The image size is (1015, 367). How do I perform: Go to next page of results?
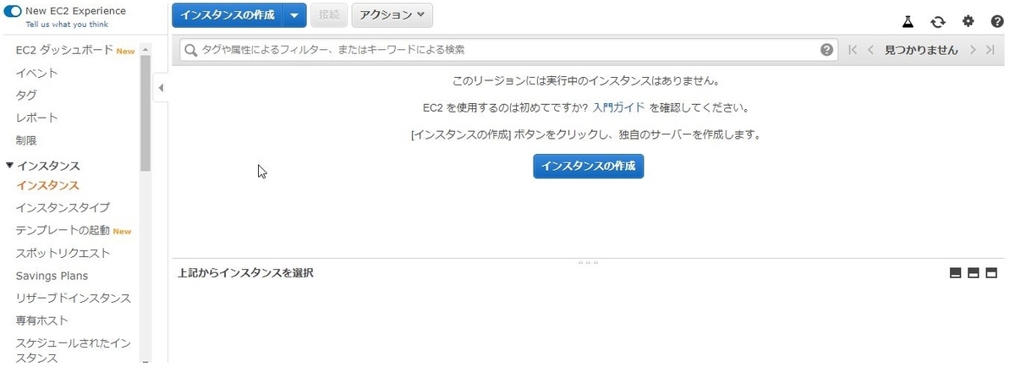pyautogui.click(x=973, y=50)
